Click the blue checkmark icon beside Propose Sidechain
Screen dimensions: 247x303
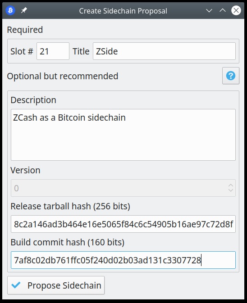pyautogui.click(x=16, y=285)
